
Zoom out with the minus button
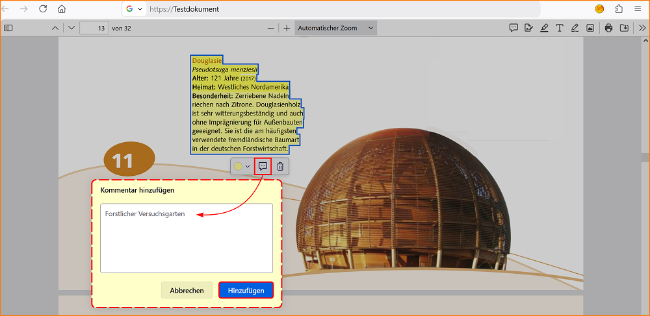(271, 28)
